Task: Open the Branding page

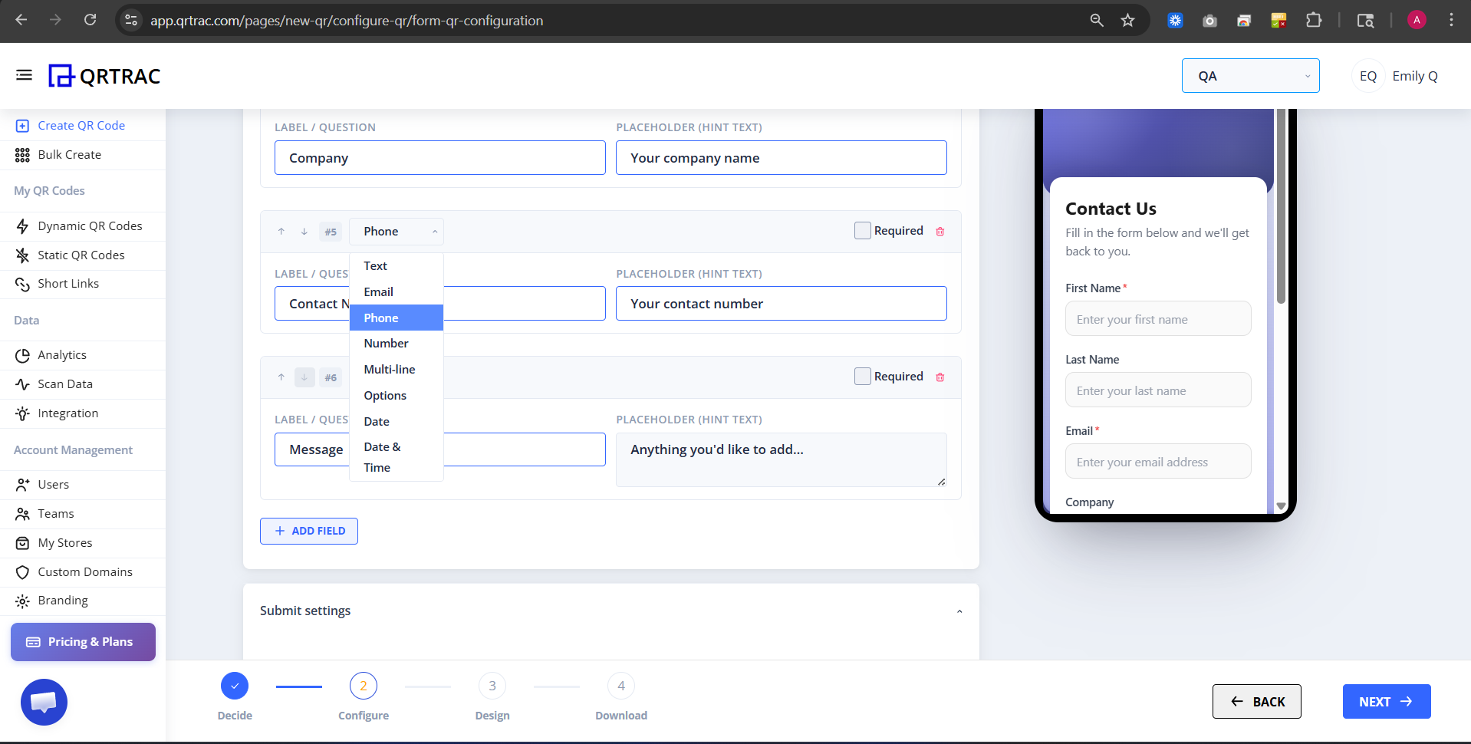Action: click(x=63, y=600)
